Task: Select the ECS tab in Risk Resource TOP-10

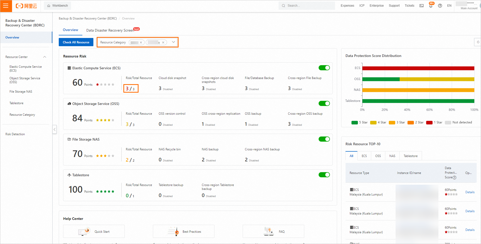Action: pos(364,156)
